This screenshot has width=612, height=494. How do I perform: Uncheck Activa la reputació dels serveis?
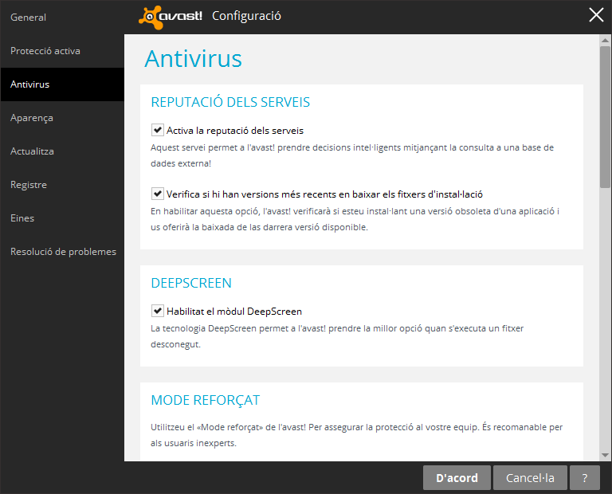coord(157,130)
